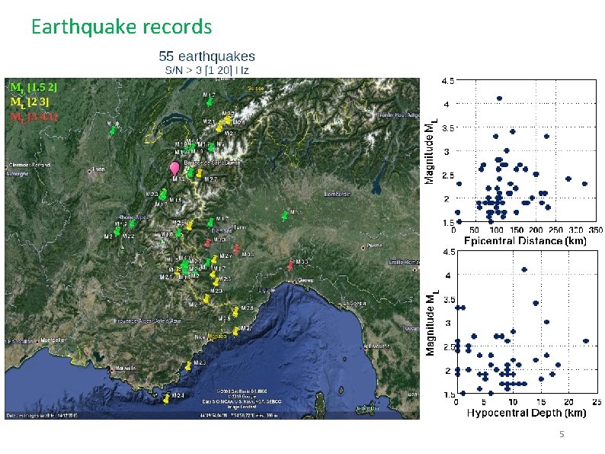Screen dimensions: 605x454
Task: Select the green M1.8 pin north of Lyon
Action: click(x=112, y=130)
